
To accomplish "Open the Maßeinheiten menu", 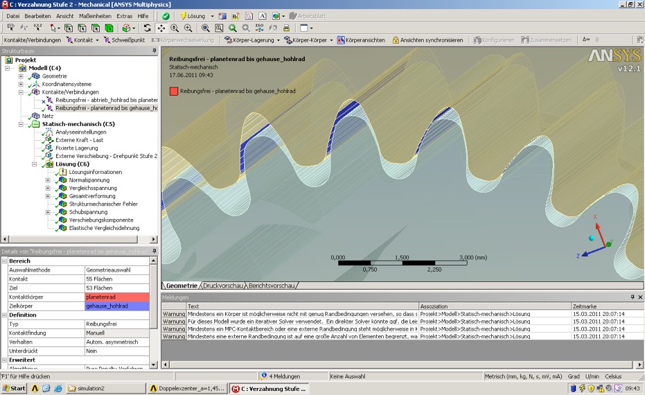I will (x=95, y=16).
